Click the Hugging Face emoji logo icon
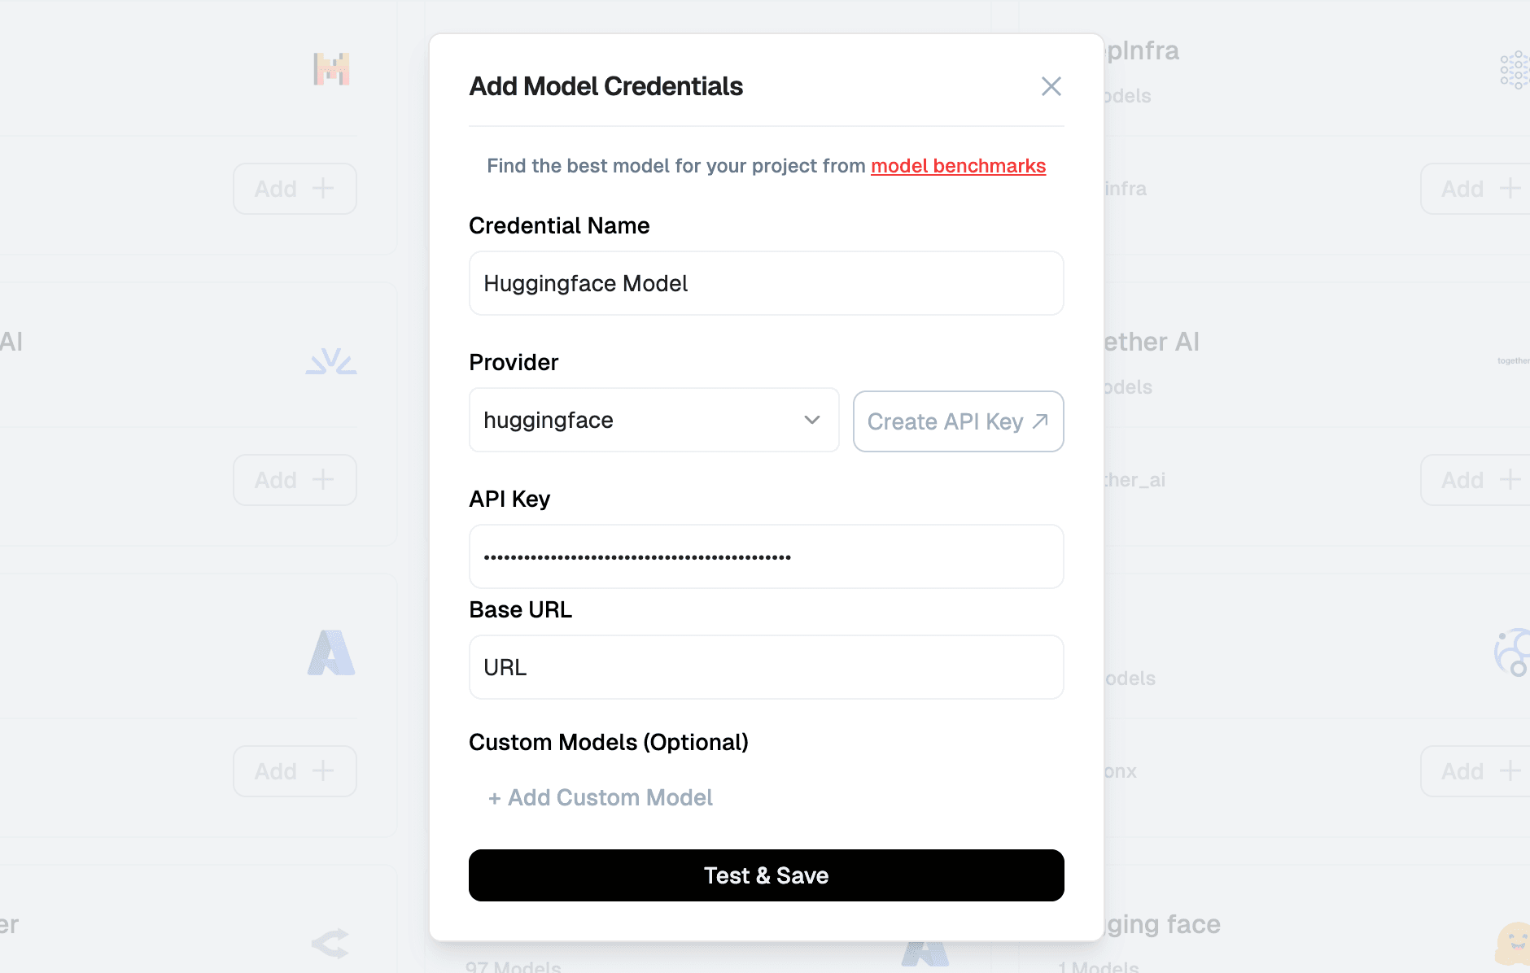The image size is (1530, 973). [x=1514, y=942]
